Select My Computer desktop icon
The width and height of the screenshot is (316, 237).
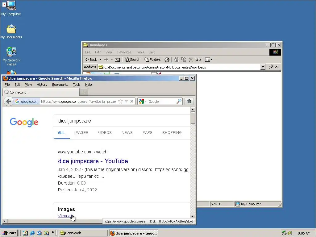point(11,8)
